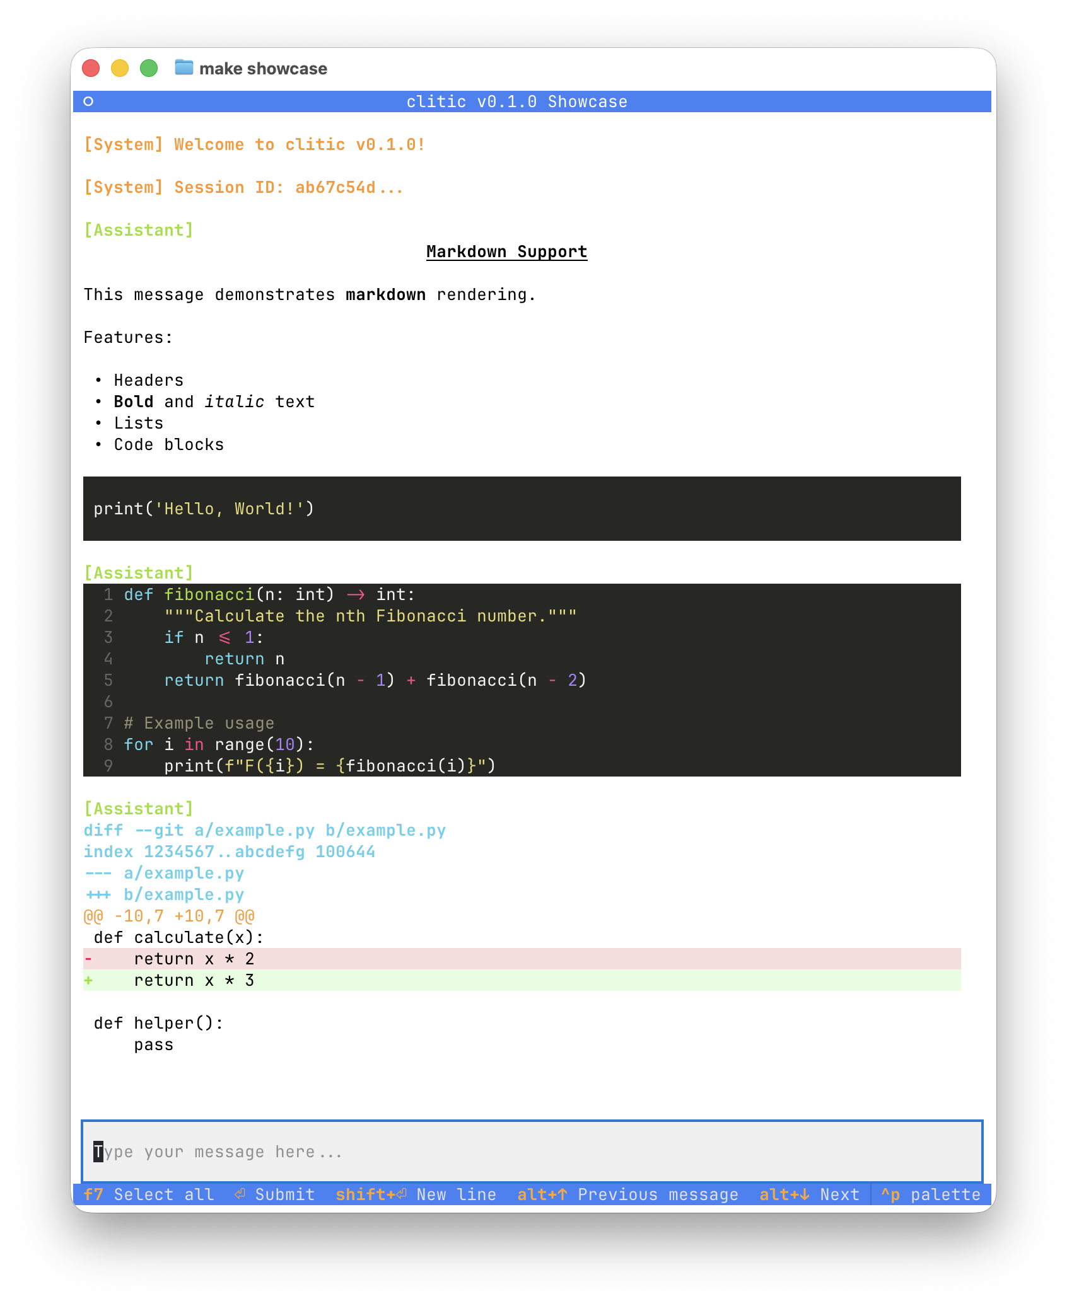The height and width of the screenshot is (1306, 1067).
Task: Click the def helper(): line
Action: point(159,1023)
